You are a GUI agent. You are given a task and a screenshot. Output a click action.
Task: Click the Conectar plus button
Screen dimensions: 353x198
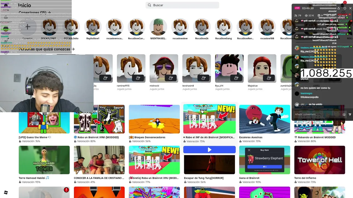(x=27, y=27)
